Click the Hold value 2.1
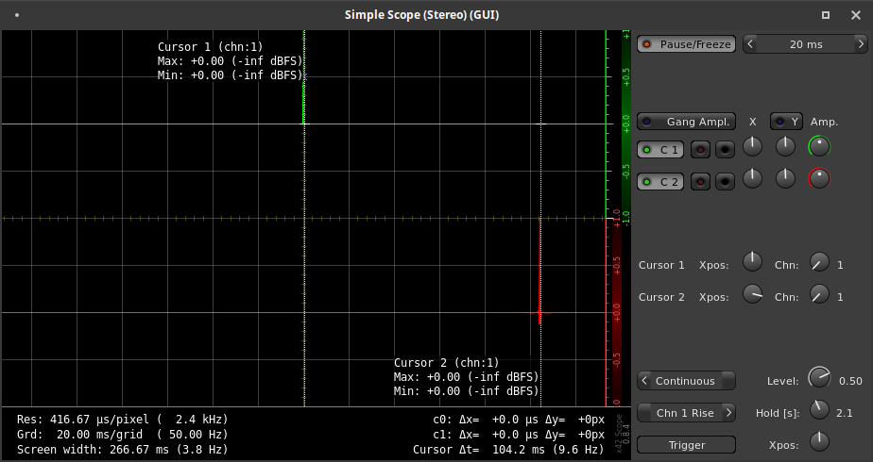The image size is (873, 462). [x=844, y=413]
